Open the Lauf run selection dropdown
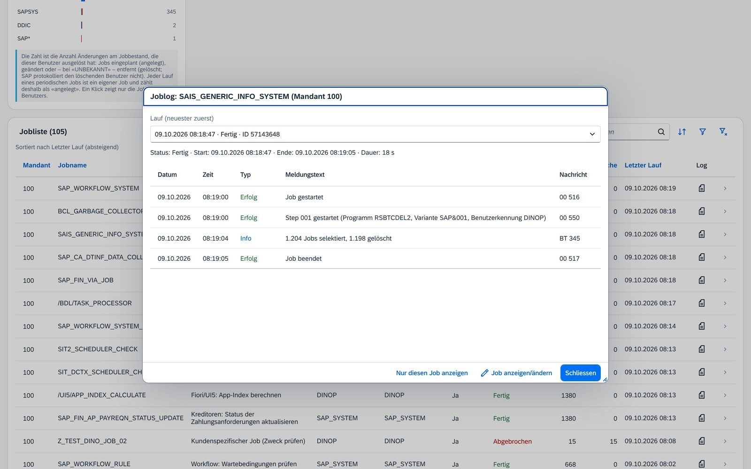Image resolution: width=751 pixels, height=469 pixels. tap(375, 134)
